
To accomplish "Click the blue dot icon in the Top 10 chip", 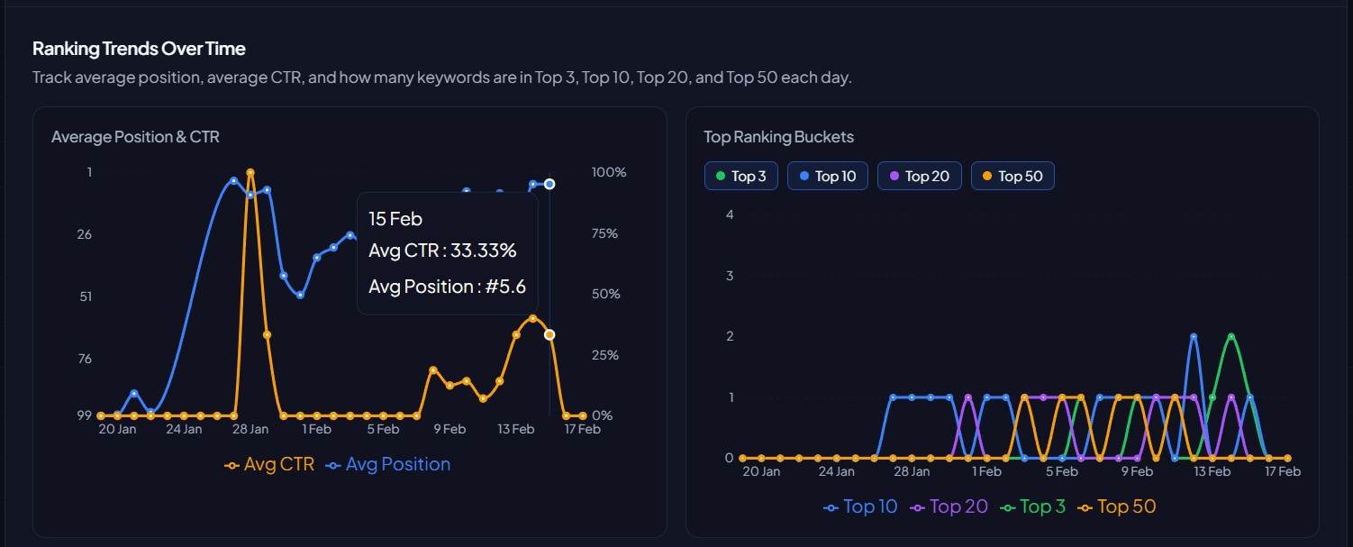I will pos(804,175).
